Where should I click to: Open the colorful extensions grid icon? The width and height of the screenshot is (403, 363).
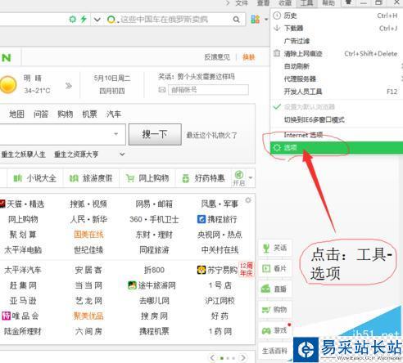(x=256, y=19)
